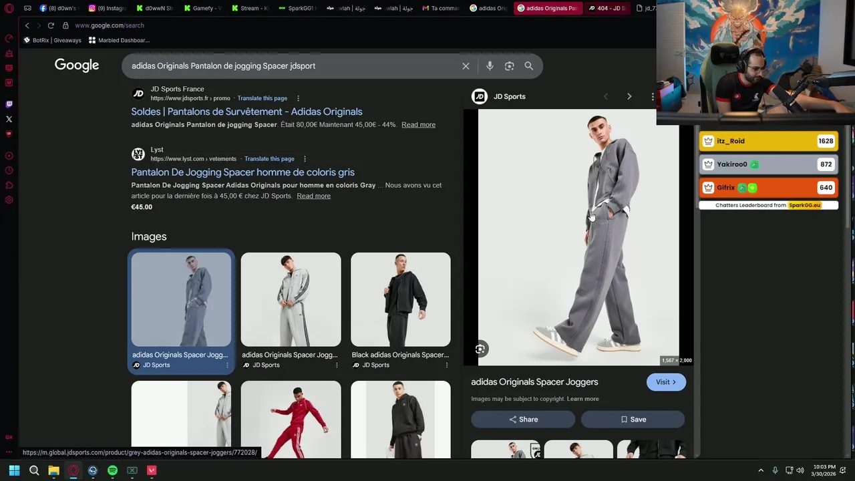Open File Explorer from the taskbar
This screenshot has height=481, width=855.
pos(53,470)
